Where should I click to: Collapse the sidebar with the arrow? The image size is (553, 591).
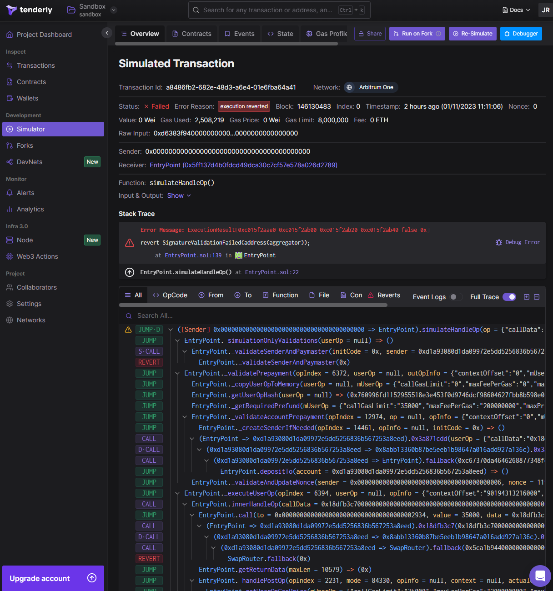pyautogui.click(x=107, y=33)
